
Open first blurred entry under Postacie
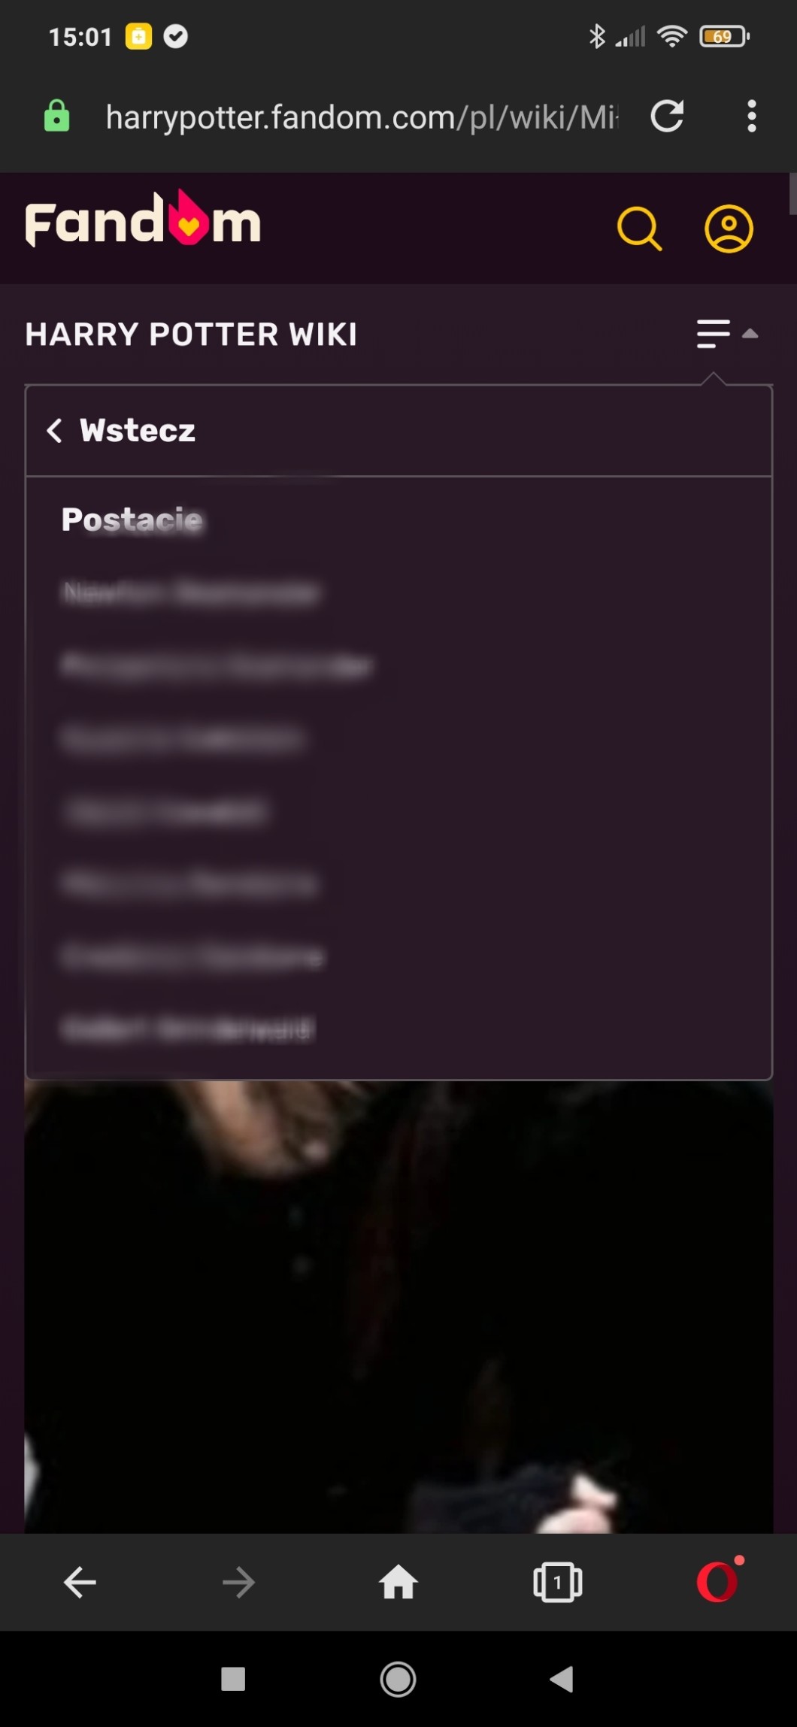(191, 592)
